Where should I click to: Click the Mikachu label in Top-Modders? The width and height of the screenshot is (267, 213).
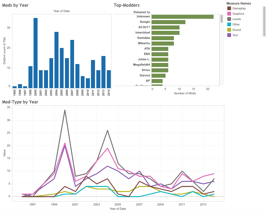[144, 43]
